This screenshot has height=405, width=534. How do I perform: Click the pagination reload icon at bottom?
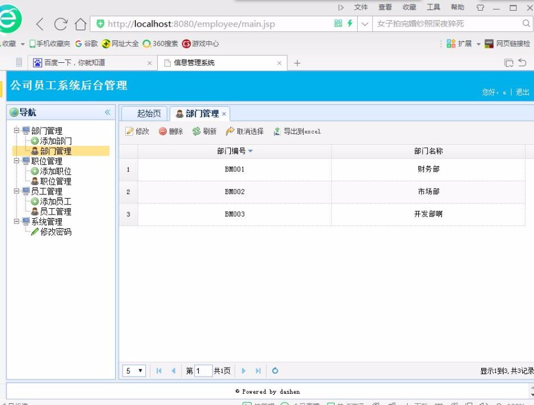[x=275, y=370]
